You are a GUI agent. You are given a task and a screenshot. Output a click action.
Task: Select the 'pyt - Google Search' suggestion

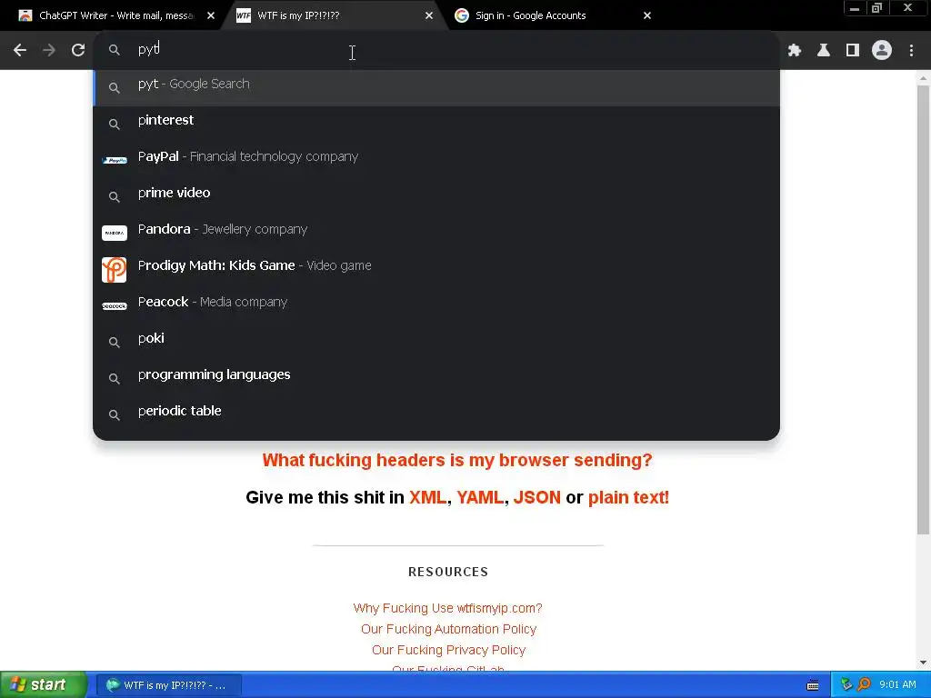(x=436, y=88)
